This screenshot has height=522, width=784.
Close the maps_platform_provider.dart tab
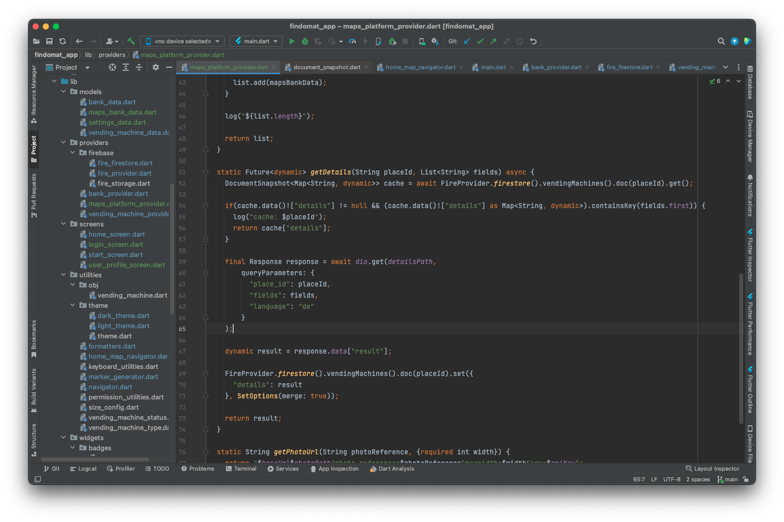274,67
